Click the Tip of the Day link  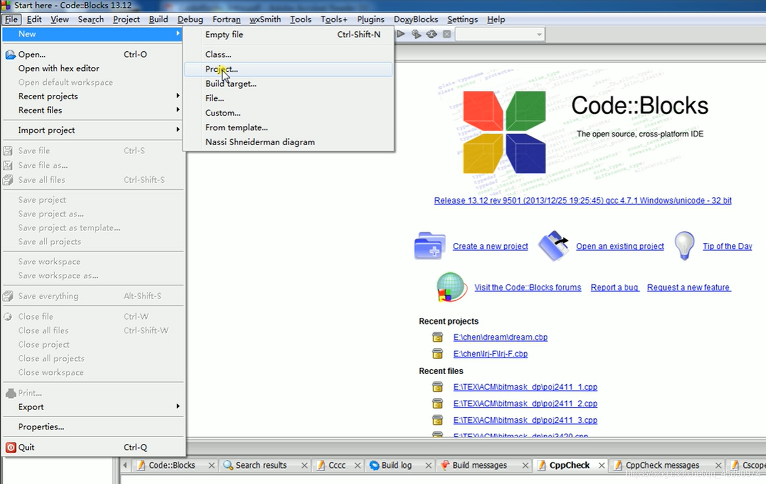(x=727, y=246)
